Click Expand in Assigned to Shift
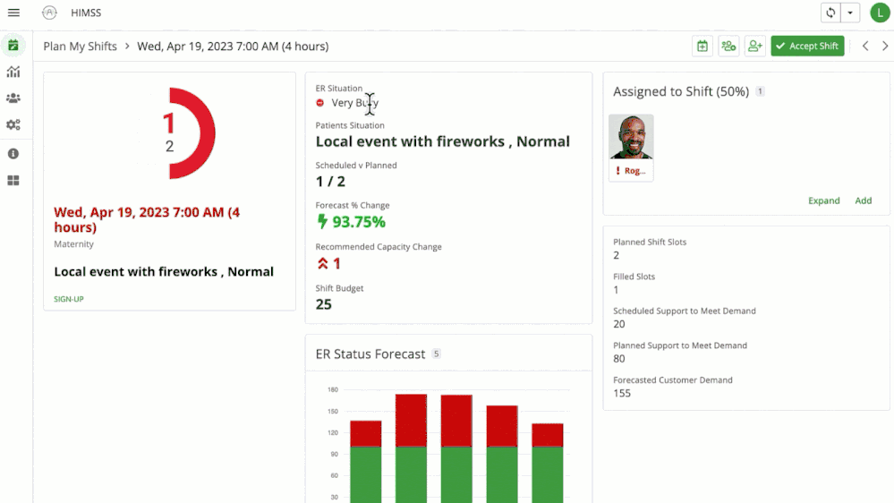 click(x=824, y=200)
